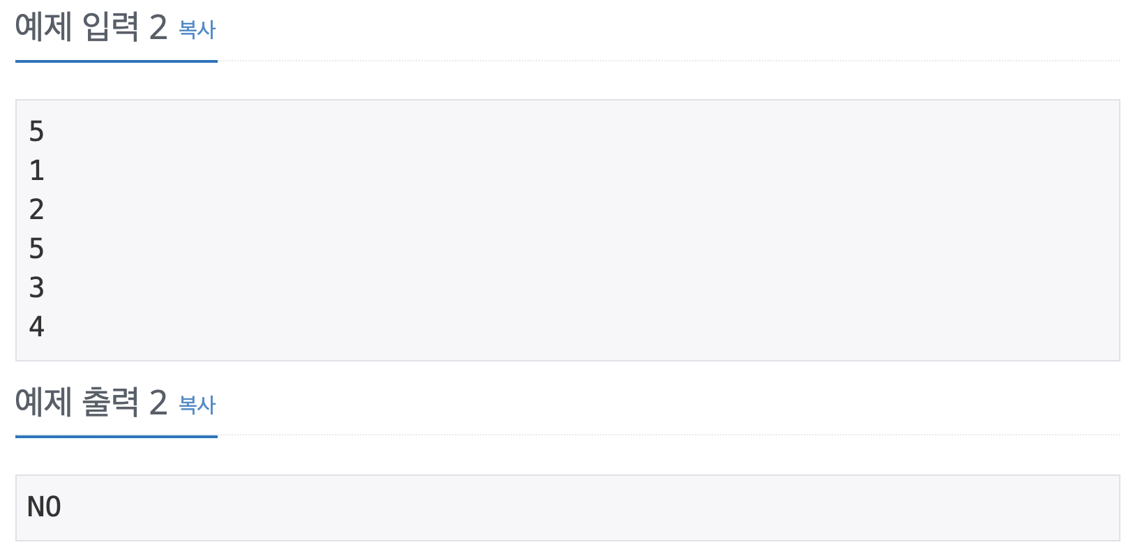Click the word 예제 in the input heading
This screenshot has width=1133, height=554.
click(44, 28)
